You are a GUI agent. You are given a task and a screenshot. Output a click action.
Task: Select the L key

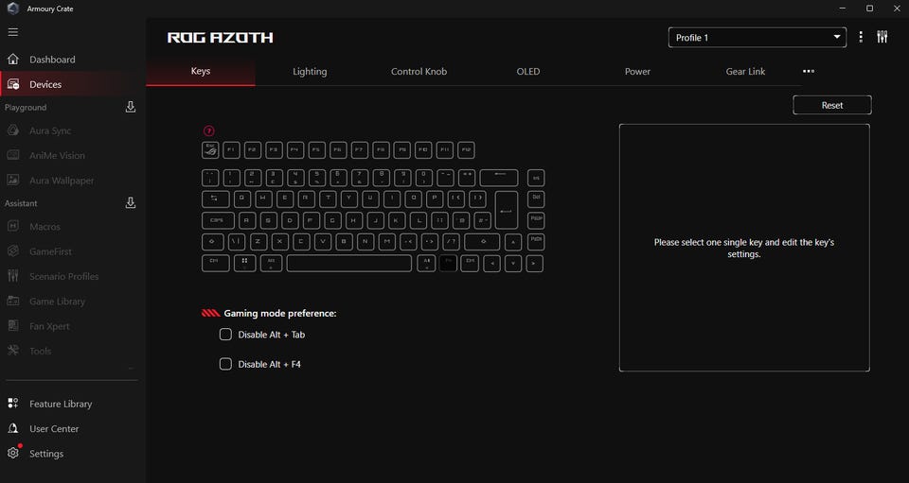tap(419, 220)
